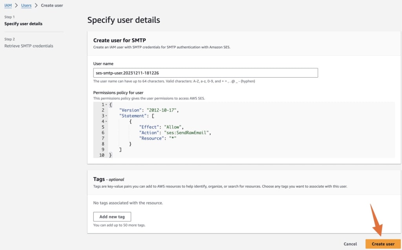Click the Create user for SMTP heading
402x250 pixels.
click(x=119, y=40)
